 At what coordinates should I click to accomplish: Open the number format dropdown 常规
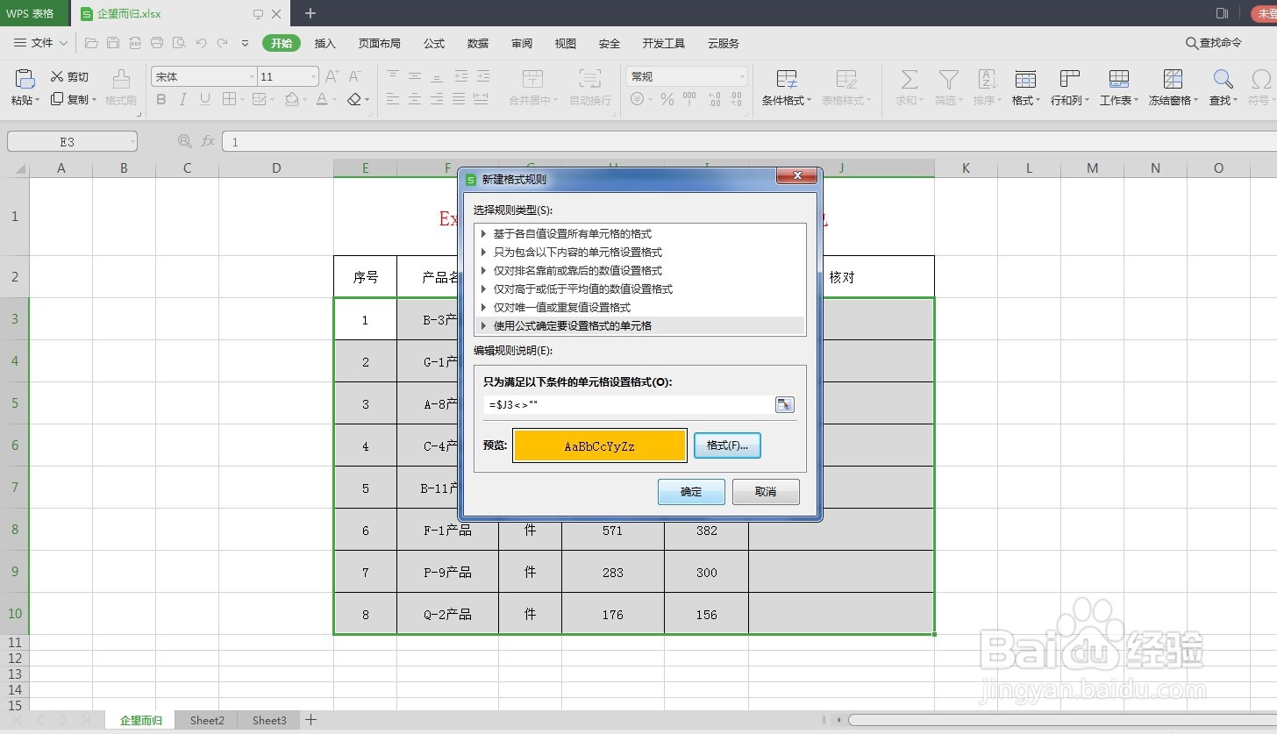point(742,77)
